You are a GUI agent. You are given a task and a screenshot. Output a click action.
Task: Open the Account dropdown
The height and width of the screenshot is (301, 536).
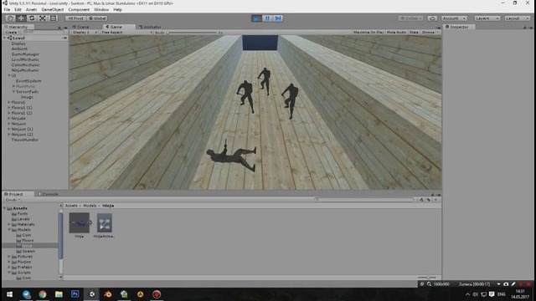[454, 18]
